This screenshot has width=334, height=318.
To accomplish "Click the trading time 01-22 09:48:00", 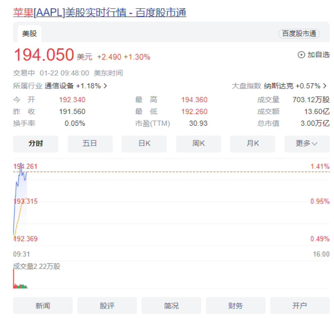I will coord(64,73).
